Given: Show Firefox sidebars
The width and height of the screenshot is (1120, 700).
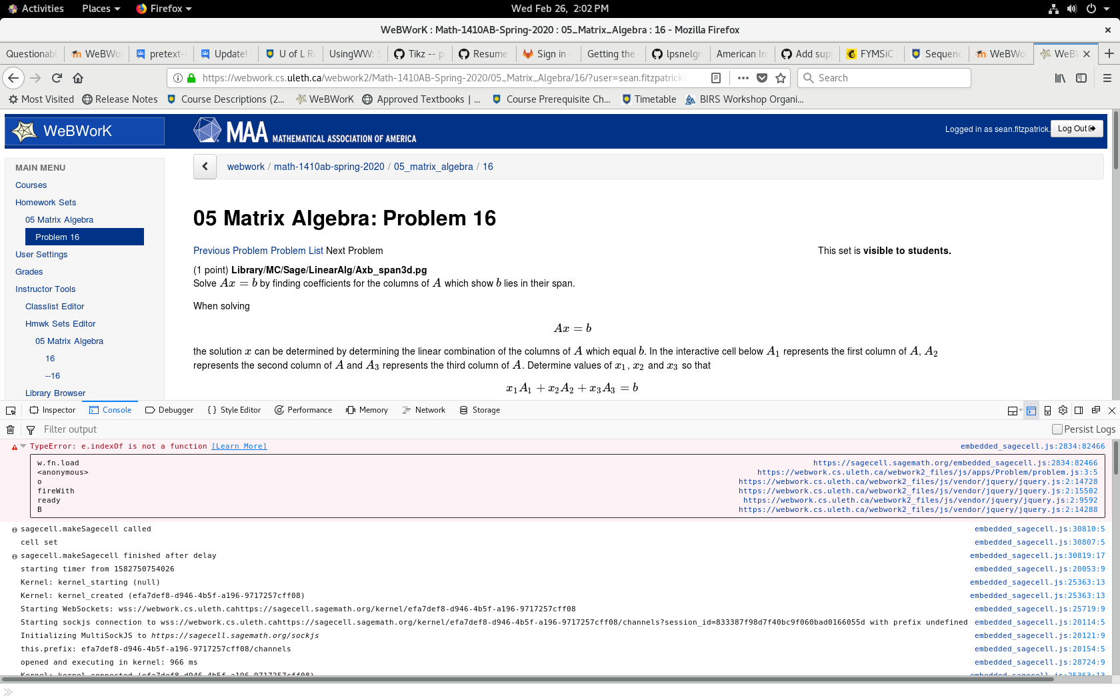Looking at the screenshot, I should tap(1081, 78).
